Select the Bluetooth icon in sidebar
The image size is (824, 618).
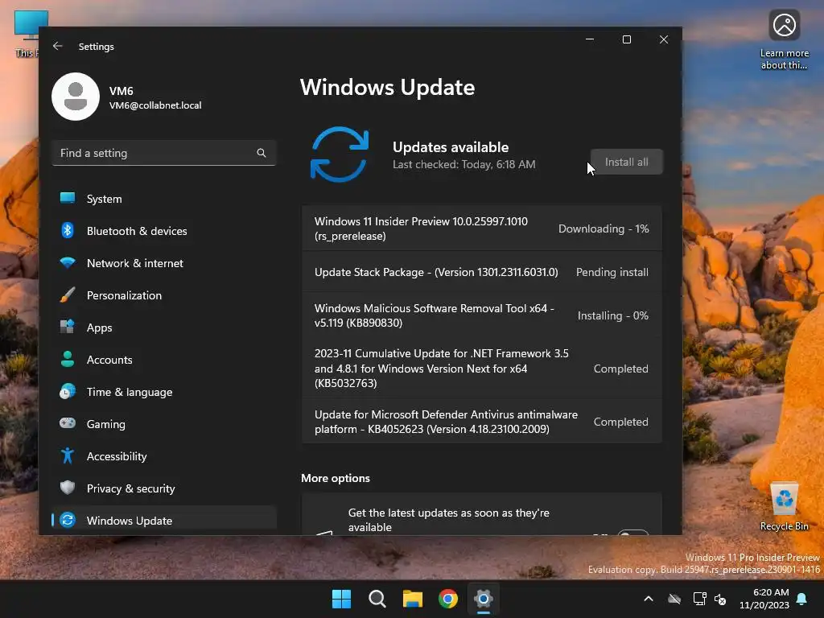click(x=68, y=230)
